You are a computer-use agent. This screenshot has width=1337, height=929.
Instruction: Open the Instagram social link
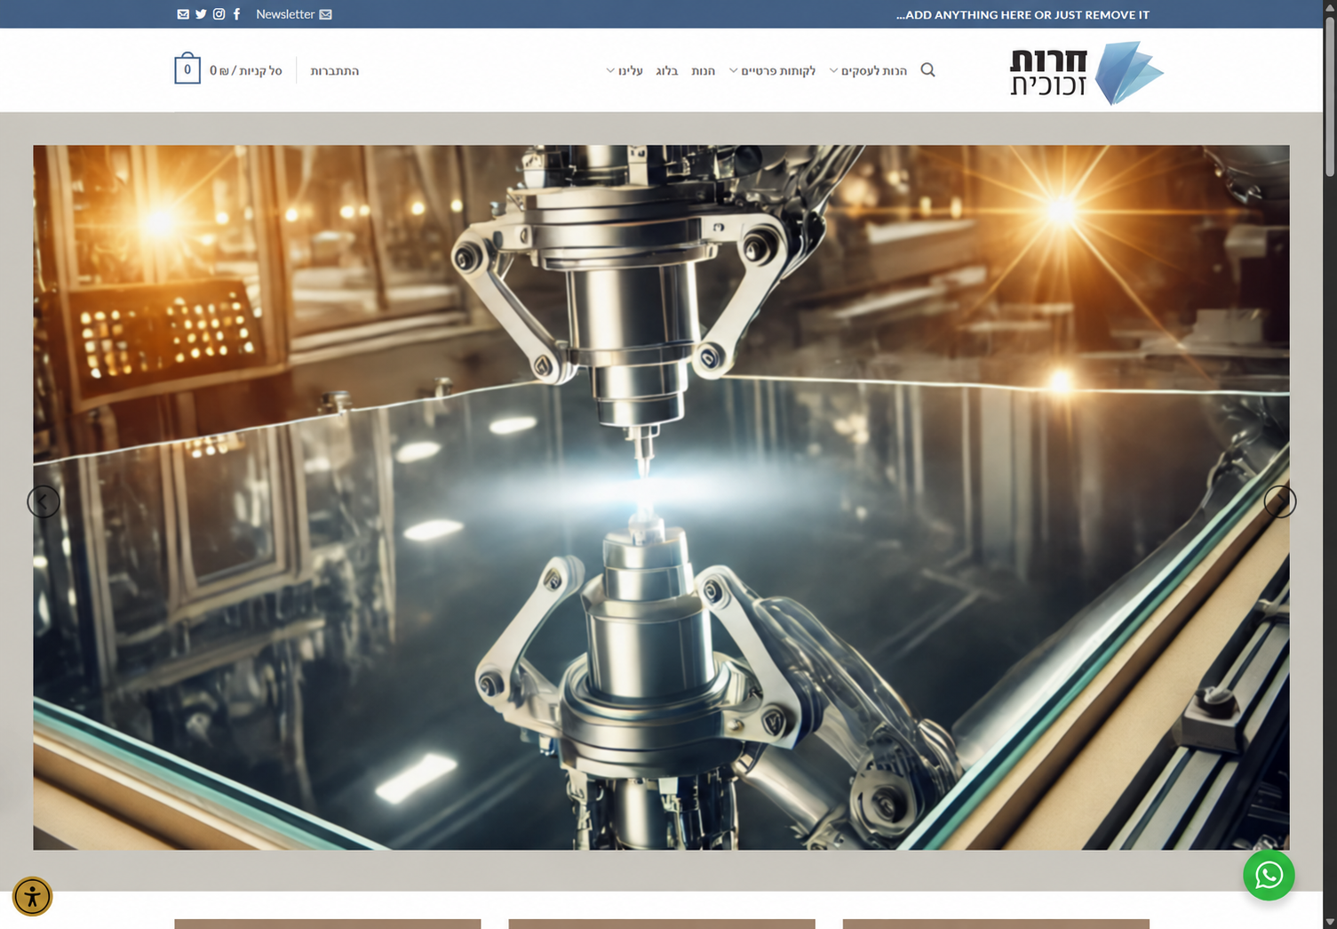pyautogui.click(x=219, y=14)
